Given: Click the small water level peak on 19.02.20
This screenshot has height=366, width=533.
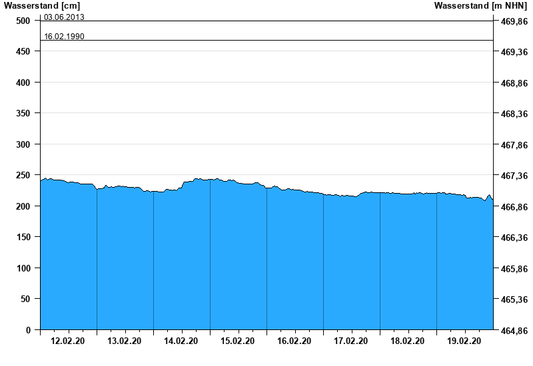Looking at the screenshot, I should coord(489,196).
